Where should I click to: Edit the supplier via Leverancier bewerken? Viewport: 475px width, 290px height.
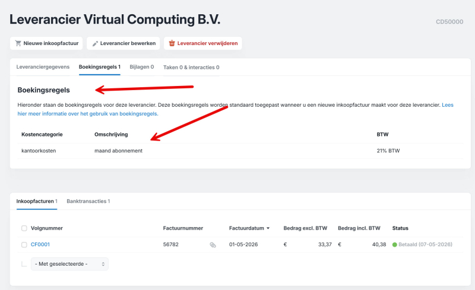(123, 43)
